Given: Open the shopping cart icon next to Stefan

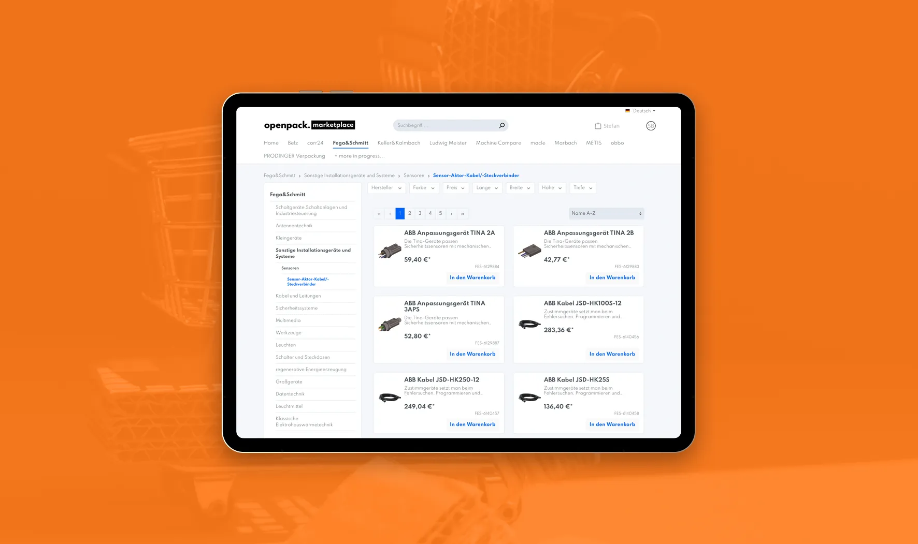Looking at the screenshot, I should click(598, 126).
